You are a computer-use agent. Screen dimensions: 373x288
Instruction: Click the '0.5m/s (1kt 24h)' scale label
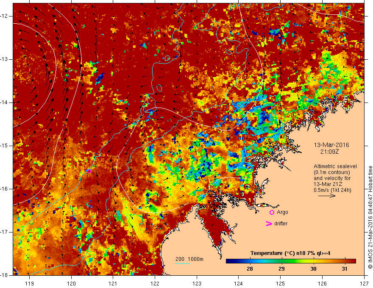(332, 190)
